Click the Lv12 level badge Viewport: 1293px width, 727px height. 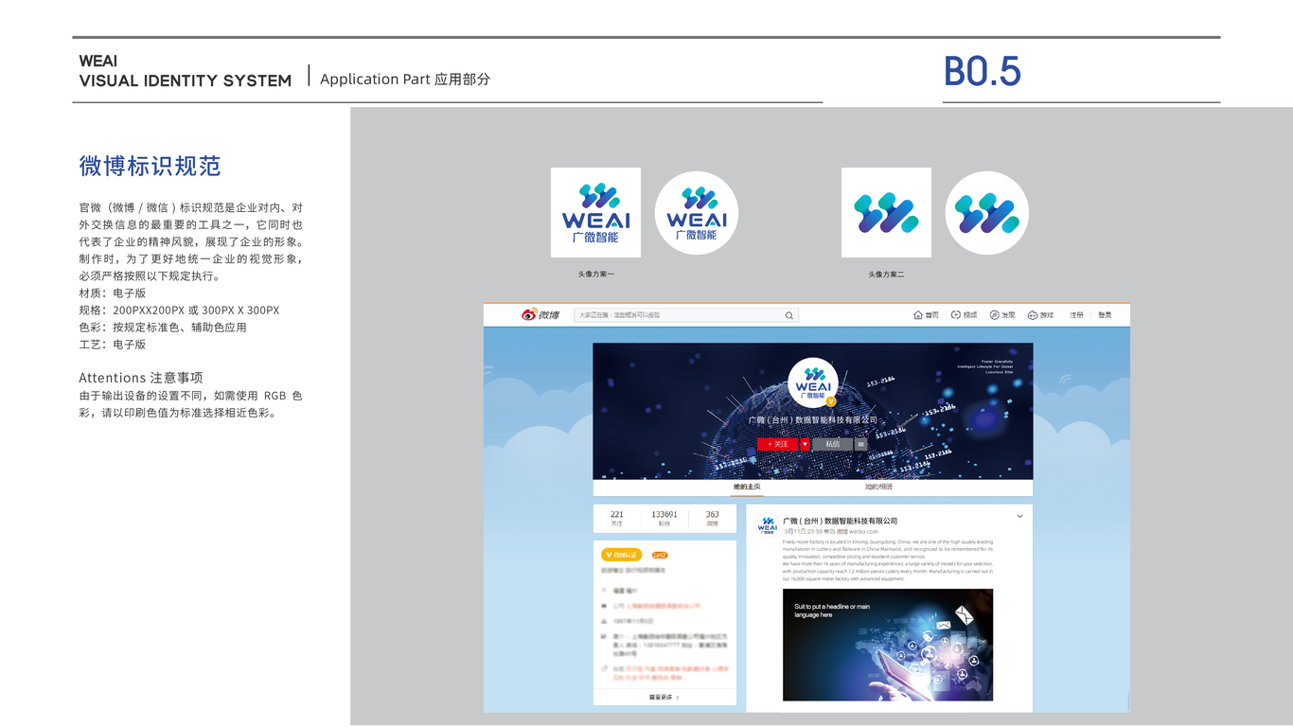tap(660, 555)
